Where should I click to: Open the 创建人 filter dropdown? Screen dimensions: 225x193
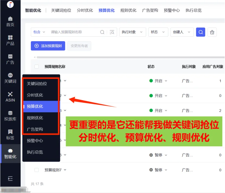[x=182, y=32]
